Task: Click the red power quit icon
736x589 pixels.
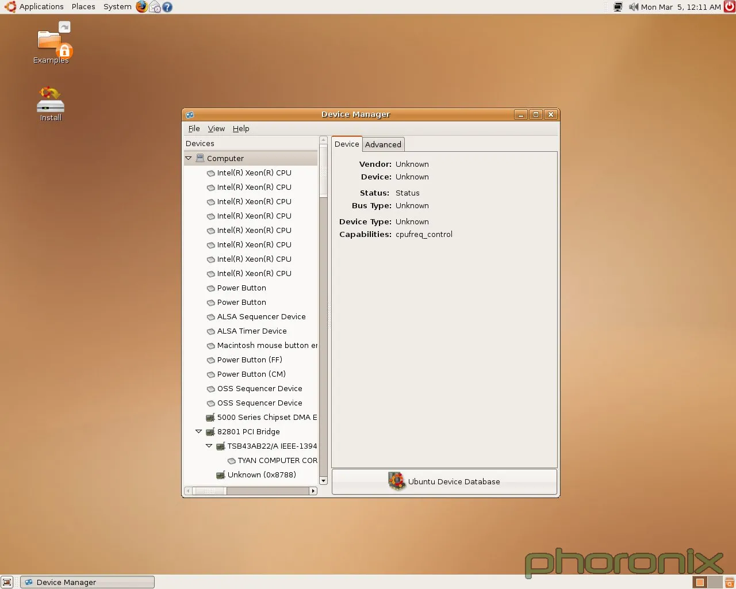Action: tap(729, 7)
